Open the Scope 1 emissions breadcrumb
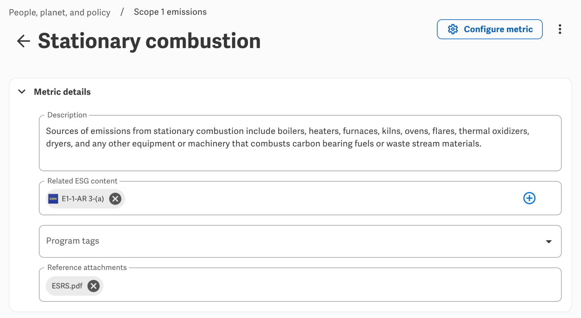581x318 pixels. pyautogui.click(x=170, y=12)
